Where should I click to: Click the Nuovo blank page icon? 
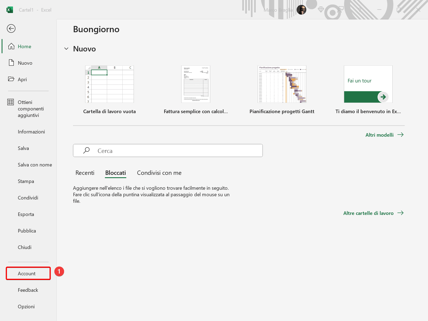[11, 63]
